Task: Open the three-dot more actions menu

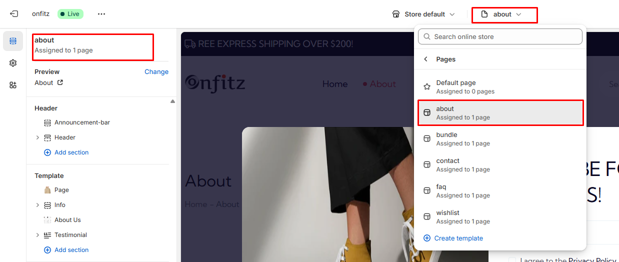Action: (x=101, y=14)
